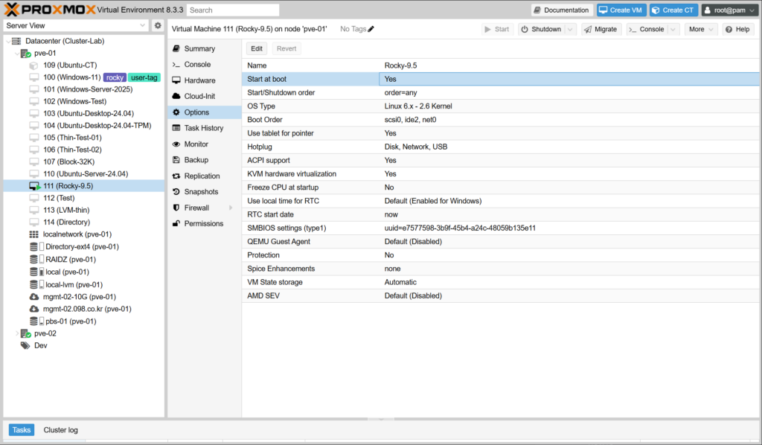This screenshot has height=445, width=762.
Task: Expand the pve-02 node
Action: (x=18, y=333)
